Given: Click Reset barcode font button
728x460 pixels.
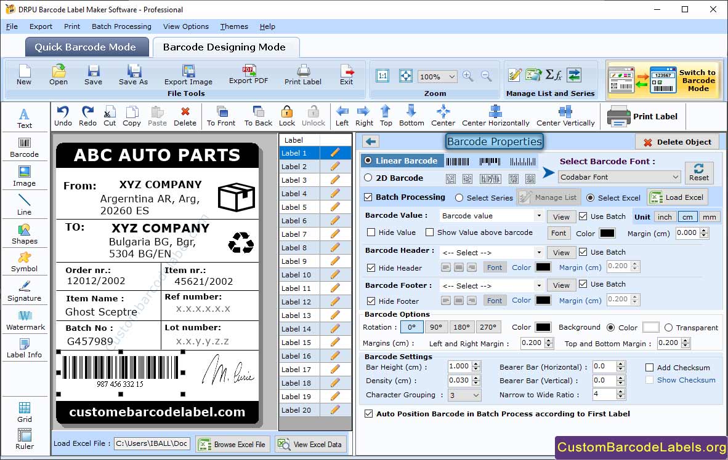Looking at the screenshot, I should click(699, 172).
